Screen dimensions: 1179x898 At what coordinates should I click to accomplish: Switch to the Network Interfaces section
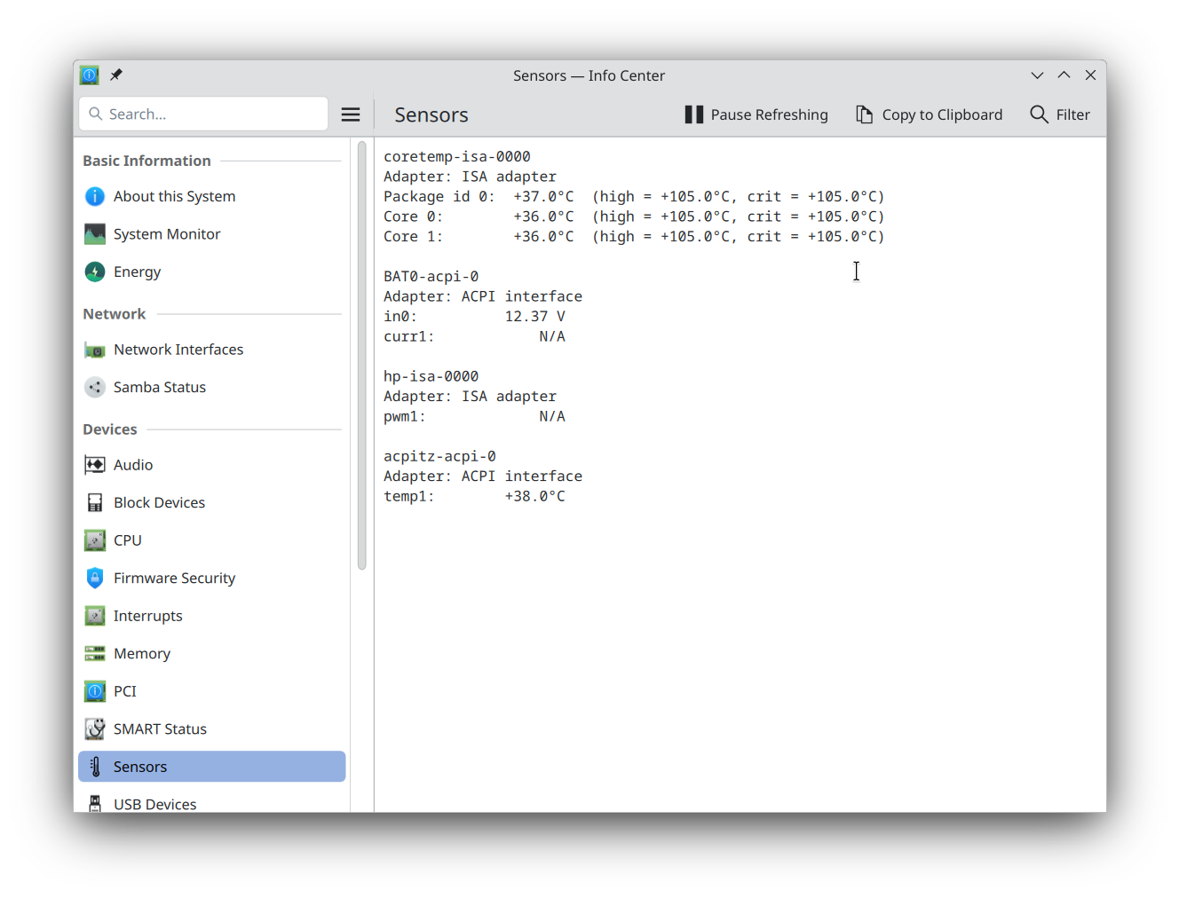click(x=178, y=349)
